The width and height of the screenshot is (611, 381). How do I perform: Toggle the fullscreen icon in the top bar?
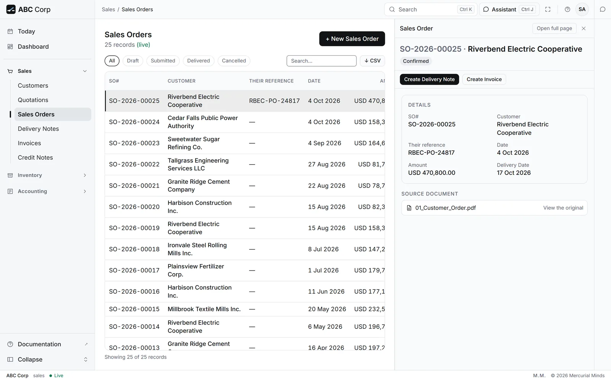click(548, 10)
